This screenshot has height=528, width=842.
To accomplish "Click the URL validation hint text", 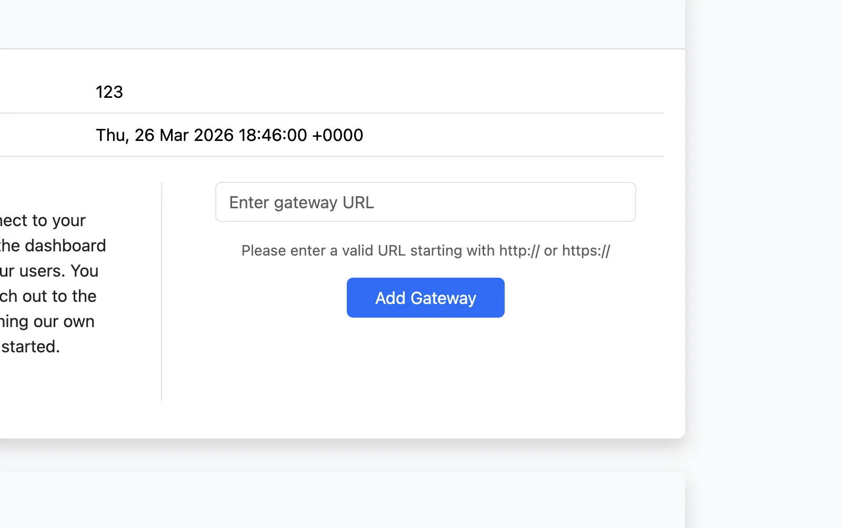I will [x=425, y=250].
